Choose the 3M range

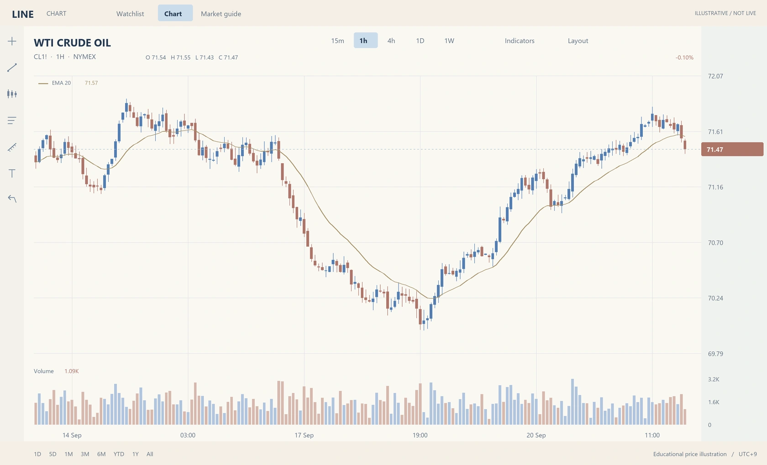pyautogui.click(x=85, y=454)
